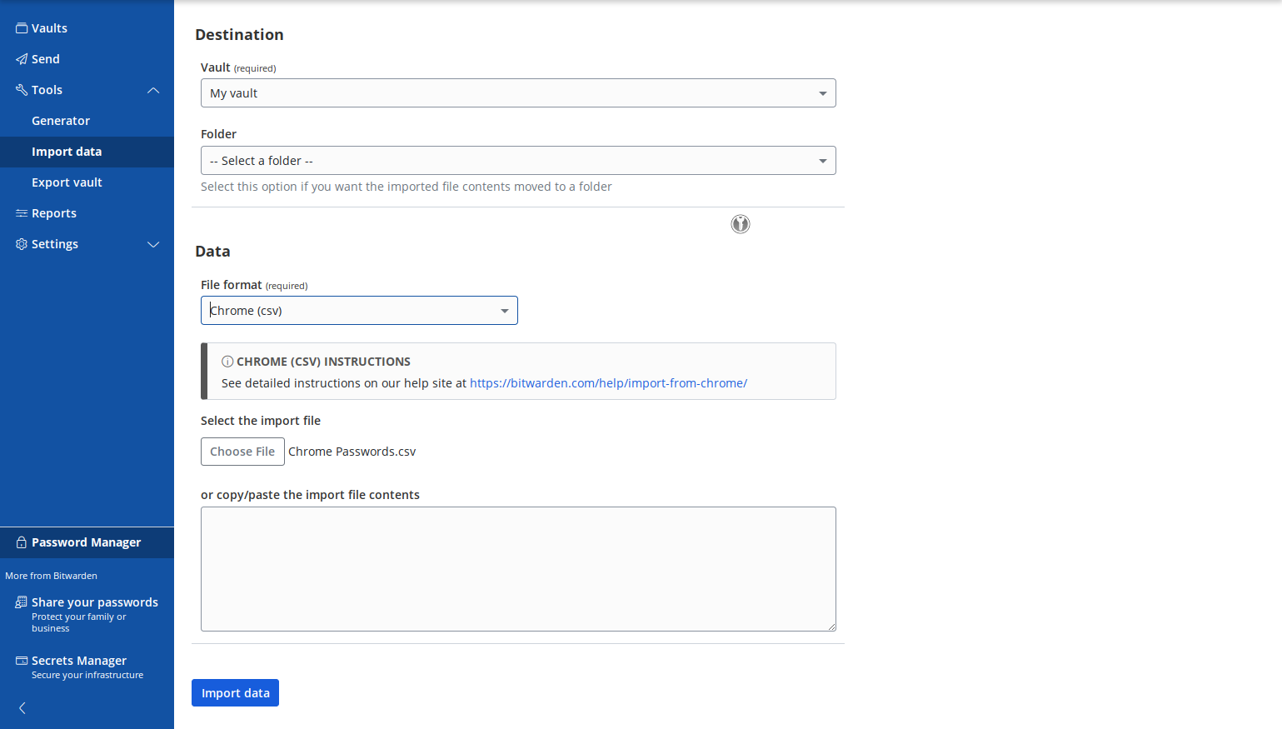Screen dimensions: 1282x729
Task: Collapse the sidebar with the left chevron
Action: click(x=22, y=708)
